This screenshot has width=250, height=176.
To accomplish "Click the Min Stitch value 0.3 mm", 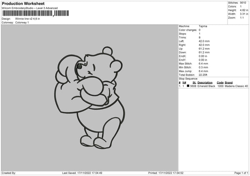I will coord(203,68).
